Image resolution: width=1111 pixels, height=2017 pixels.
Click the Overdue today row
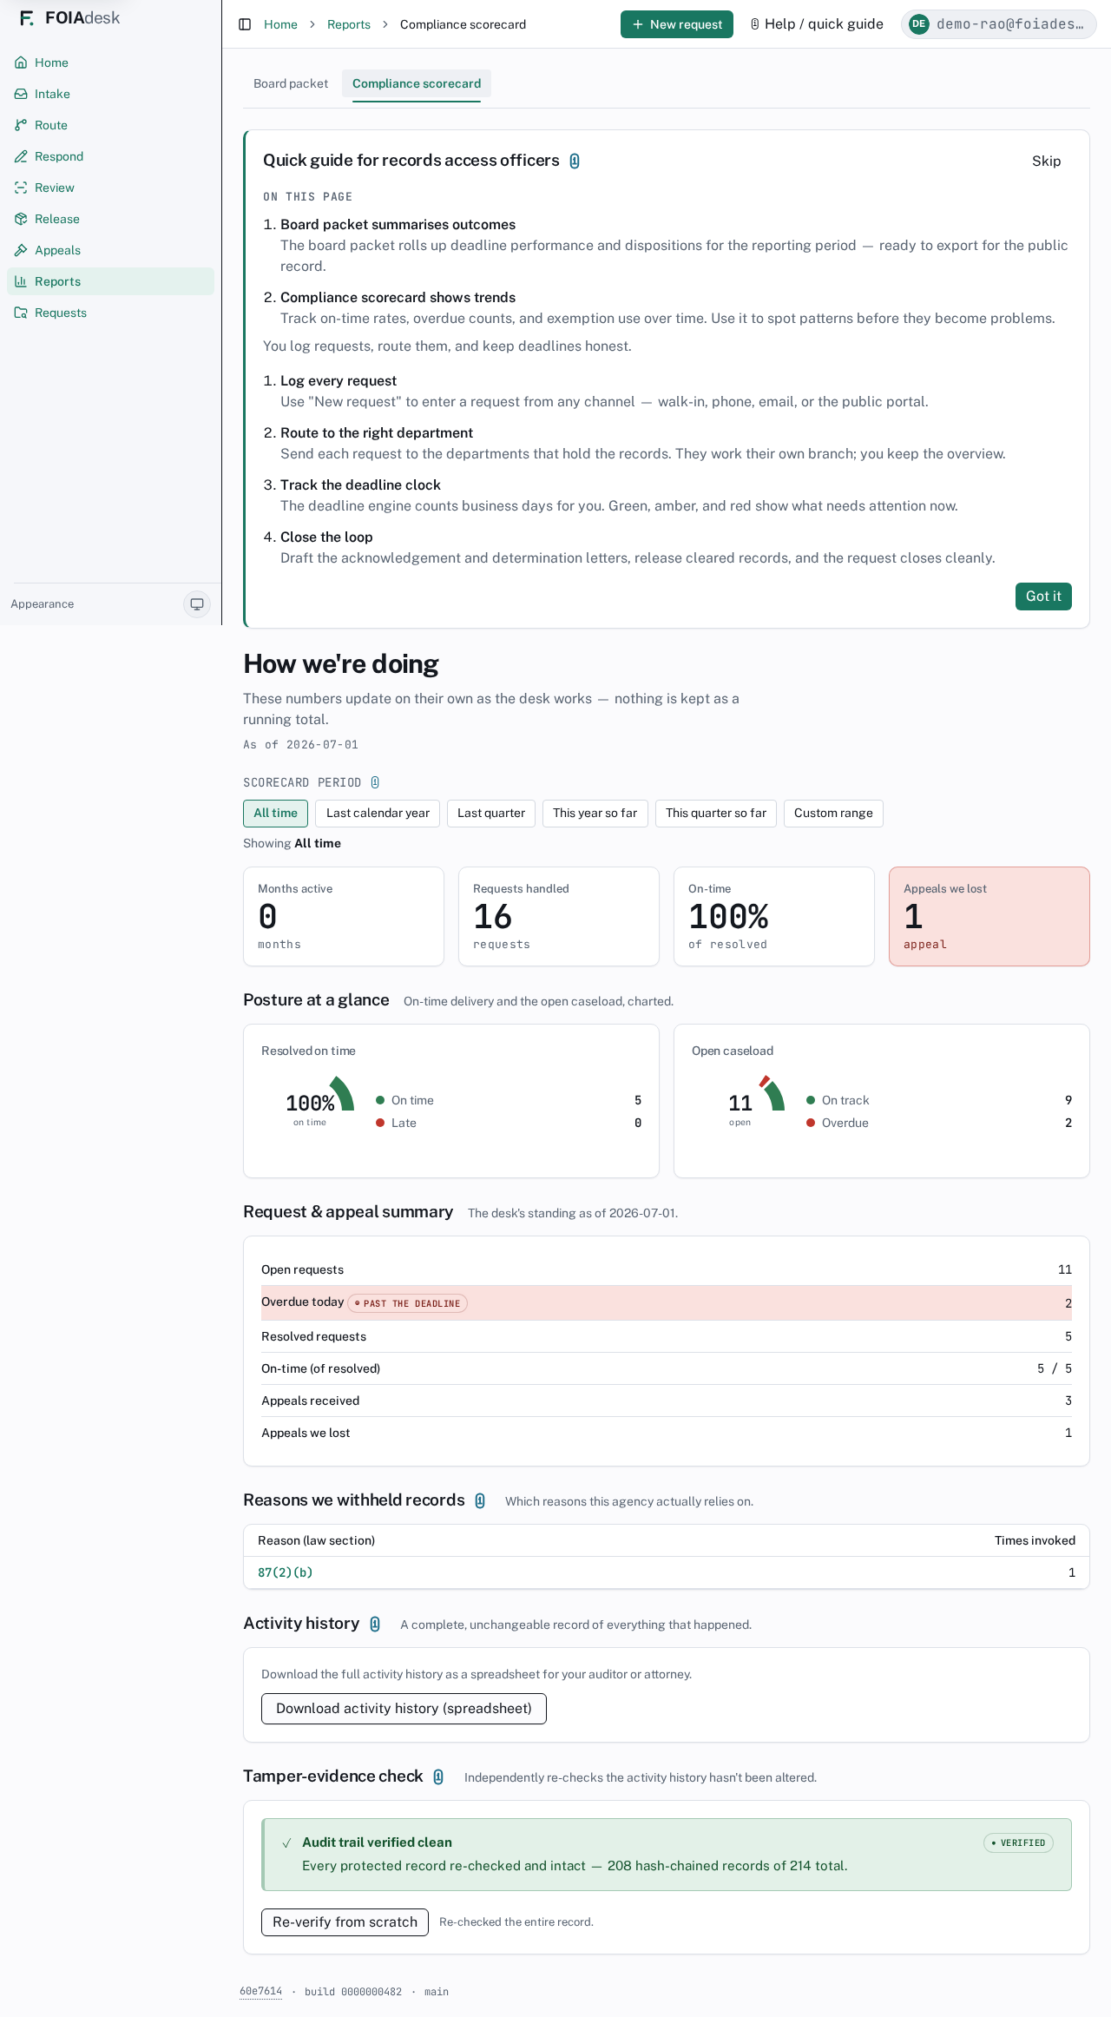click(x=667, y=1303)
